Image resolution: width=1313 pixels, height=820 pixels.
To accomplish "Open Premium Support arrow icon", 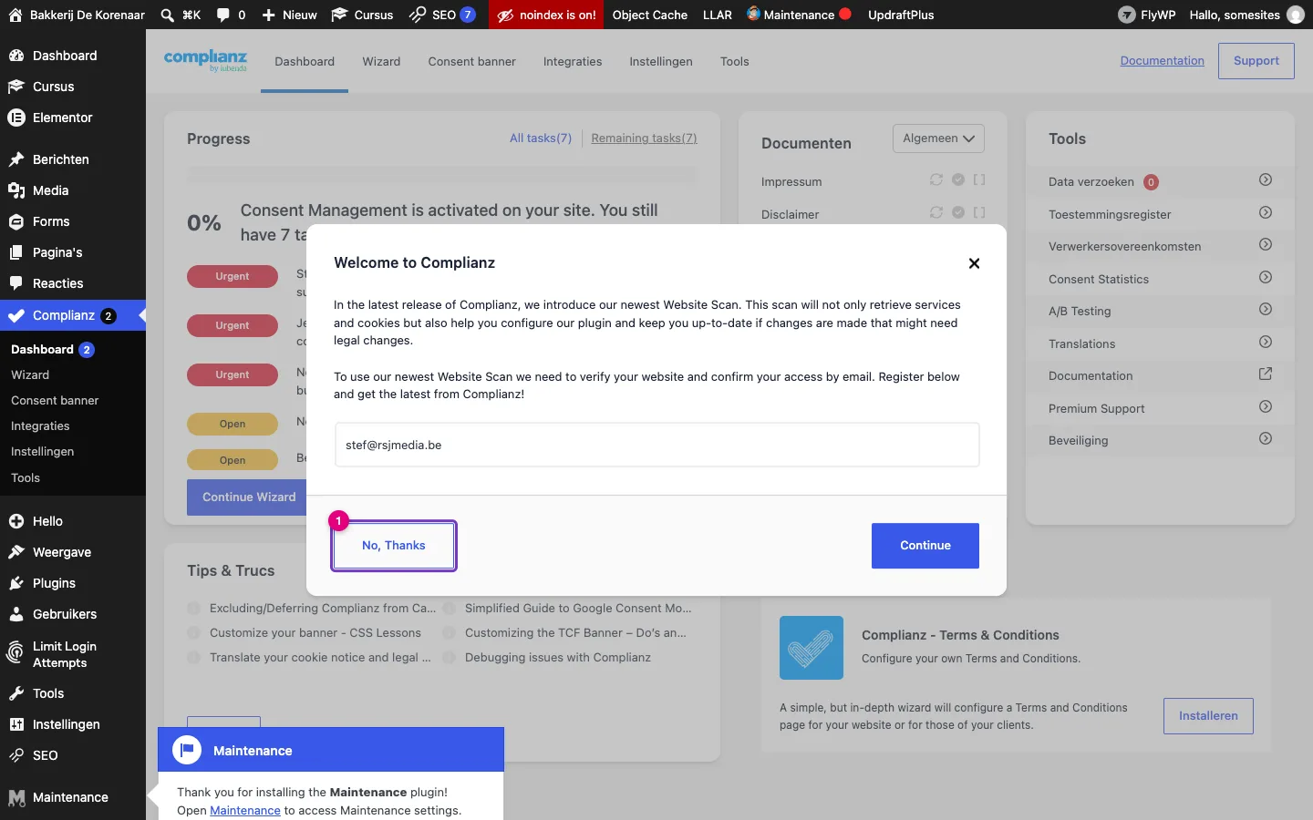I will (x=1266, y=406).
